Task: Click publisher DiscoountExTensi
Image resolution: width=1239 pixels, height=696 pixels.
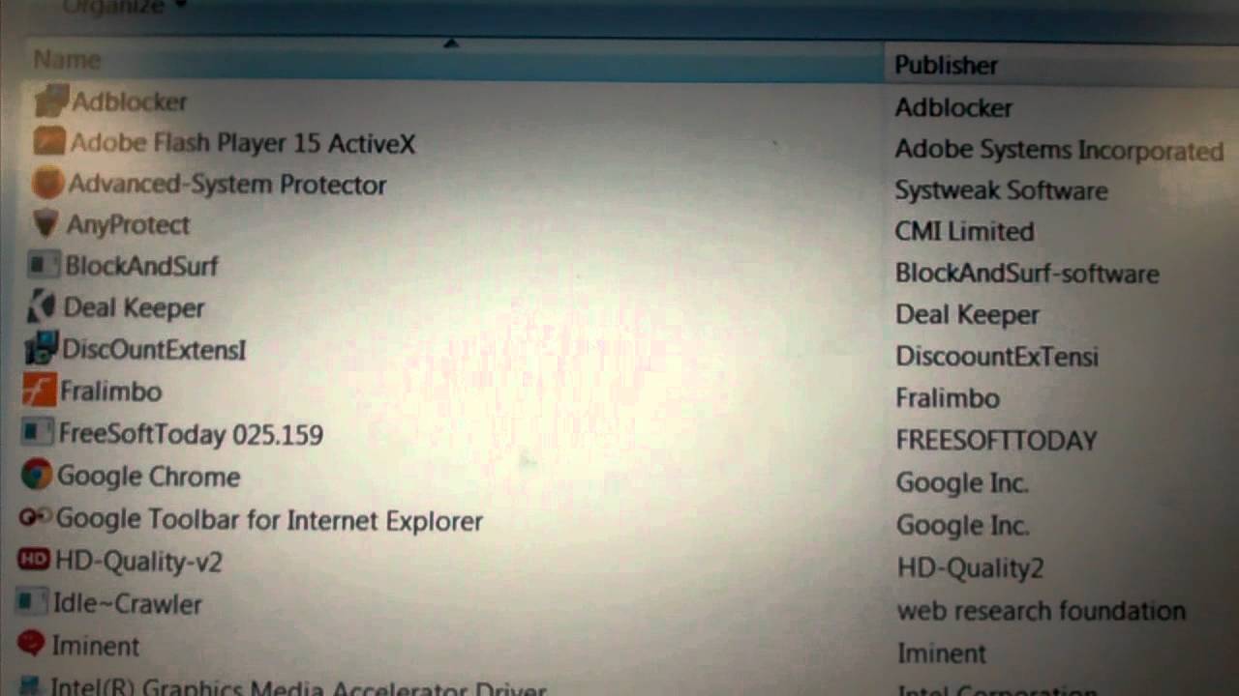Action: 997,357
